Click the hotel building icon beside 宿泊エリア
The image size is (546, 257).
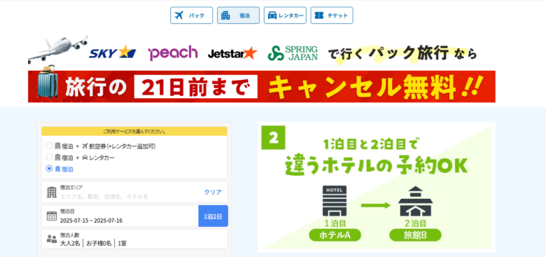pyautogui.click(x=52, y=193)
